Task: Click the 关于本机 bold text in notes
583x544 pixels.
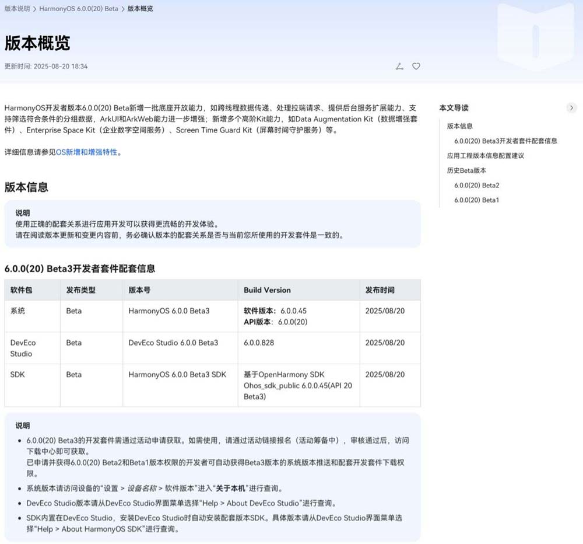Action: coord(230,488)
